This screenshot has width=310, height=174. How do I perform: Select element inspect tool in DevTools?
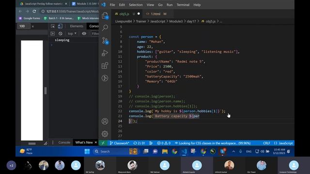(x=53, y=26)
